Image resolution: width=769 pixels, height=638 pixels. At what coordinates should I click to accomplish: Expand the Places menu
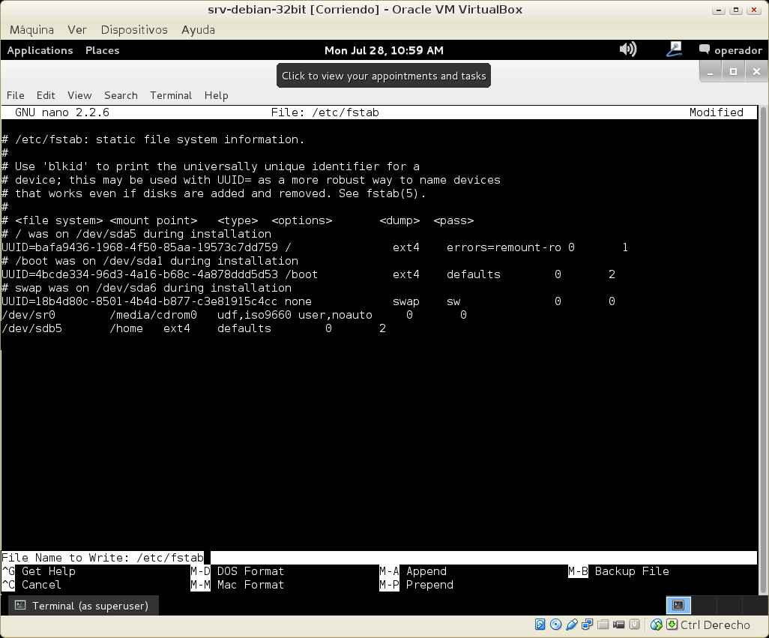coord(102,50)
